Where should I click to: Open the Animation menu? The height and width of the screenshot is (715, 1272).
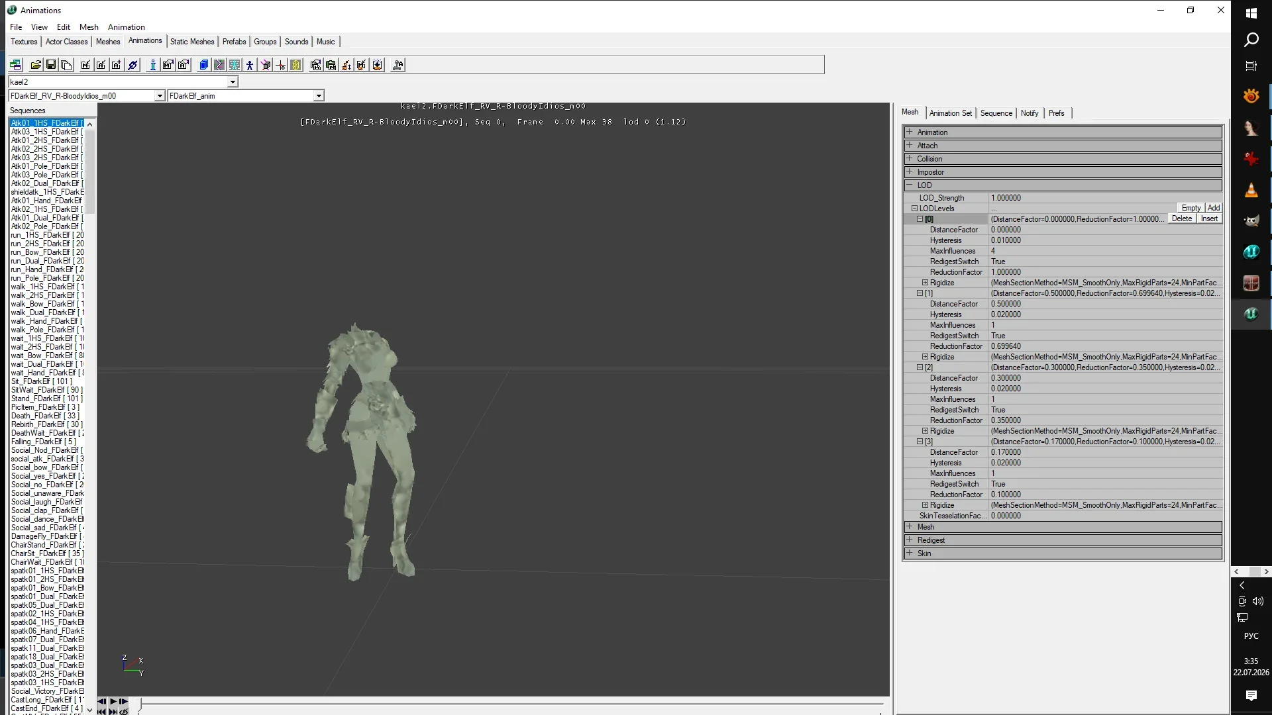click(x=127, y=27)
